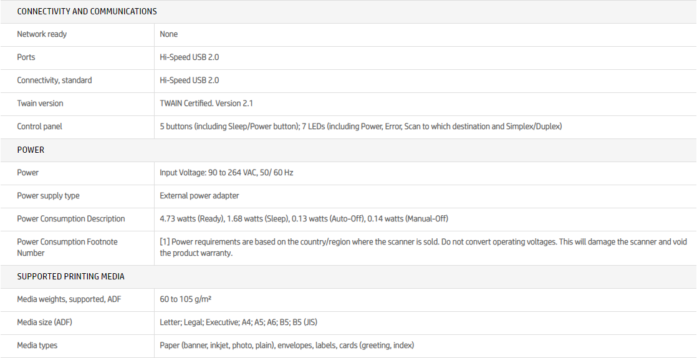Click the POWER section header
This screenshot has width=697, height=358.
tap(31, 150)
